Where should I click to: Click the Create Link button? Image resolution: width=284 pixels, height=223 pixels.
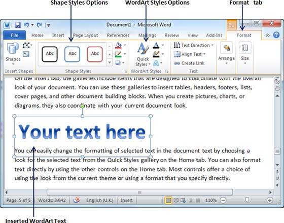[189, 63]
